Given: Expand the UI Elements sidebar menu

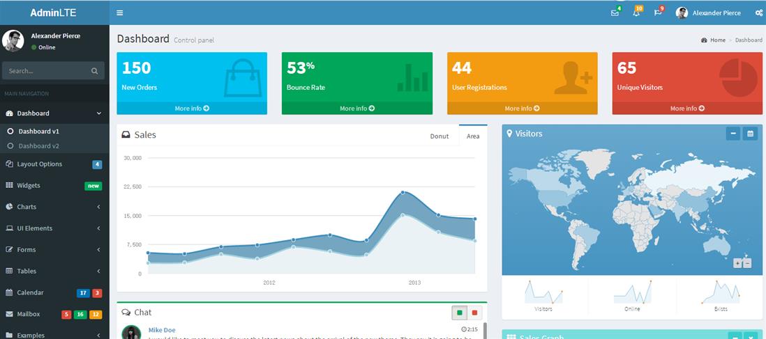Looking at the screenshot, I should (x=54, y=228).
